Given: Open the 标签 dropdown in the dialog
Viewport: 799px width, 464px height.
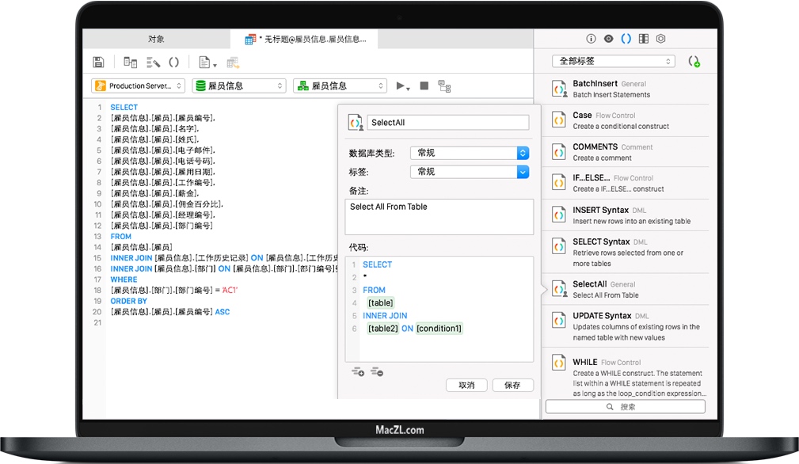Looking at the screenshot, I should [x=470, y=172].
